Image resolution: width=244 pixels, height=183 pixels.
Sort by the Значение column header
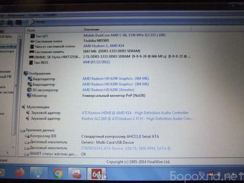click(x=136, y=29)
